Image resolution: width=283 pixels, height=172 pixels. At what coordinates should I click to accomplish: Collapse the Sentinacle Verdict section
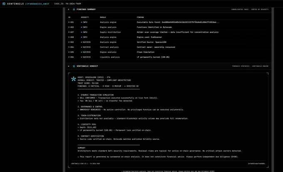[69, 66]
